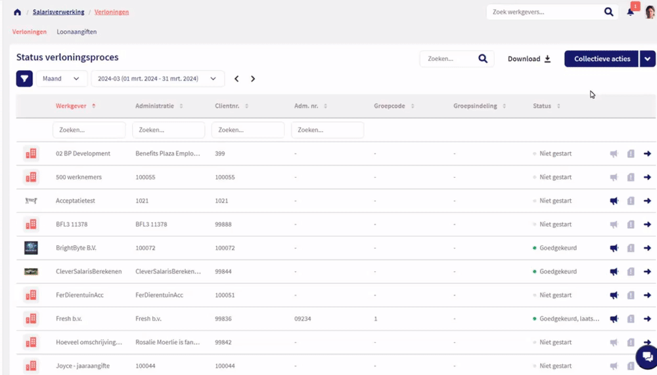Click the megaphone icon for BrightByte B.V.
This screenshot has height=375, width=657.
click(614, 248)
